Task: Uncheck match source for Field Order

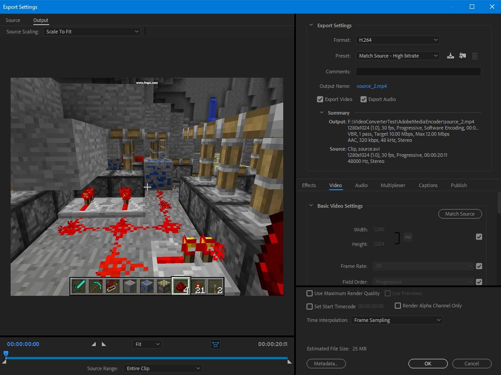Action: tap(479, 282)
